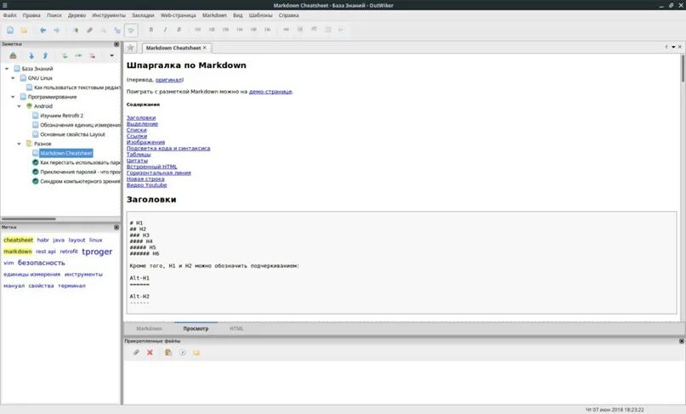Open the tab list dropdown arrow

(674, 47)
